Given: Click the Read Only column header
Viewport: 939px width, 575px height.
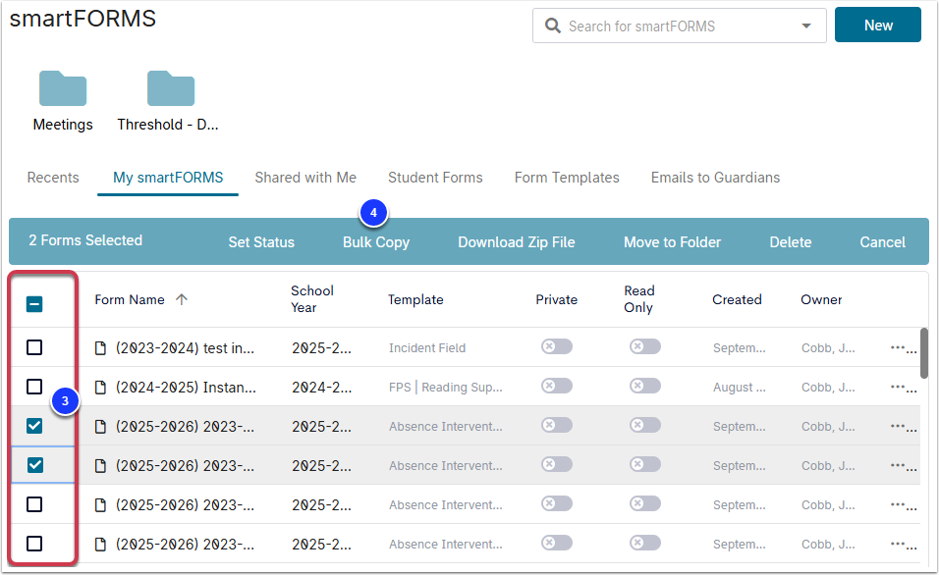Looking at the screenshot, I should click(x=639, y=299).
